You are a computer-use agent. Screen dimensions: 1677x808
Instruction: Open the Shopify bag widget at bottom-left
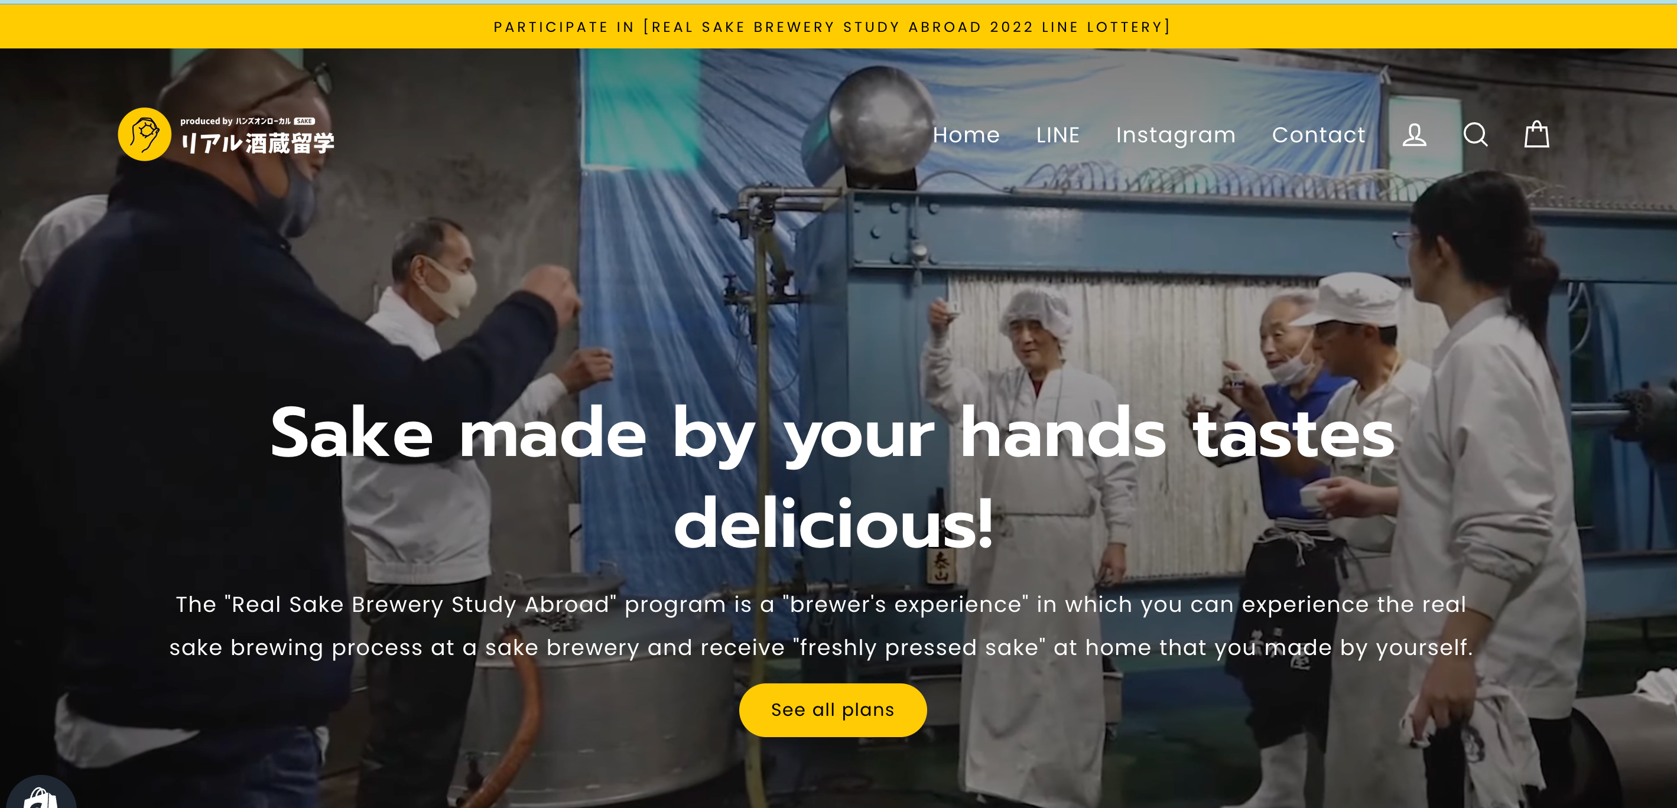40,794
